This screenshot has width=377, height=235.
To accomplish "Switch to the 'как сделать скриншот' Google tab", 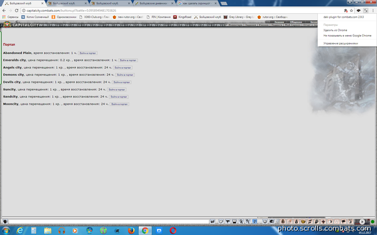I will point(197,3).
